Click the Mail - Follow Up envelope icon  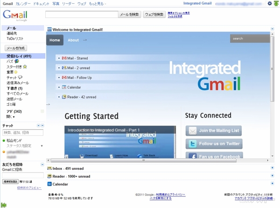click(x=64, y=77)
